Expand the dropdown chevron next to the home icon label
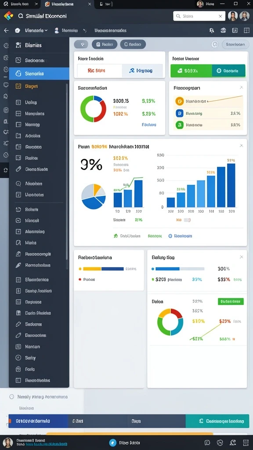This screenshot has height=450, width=253. coord(46,30)
